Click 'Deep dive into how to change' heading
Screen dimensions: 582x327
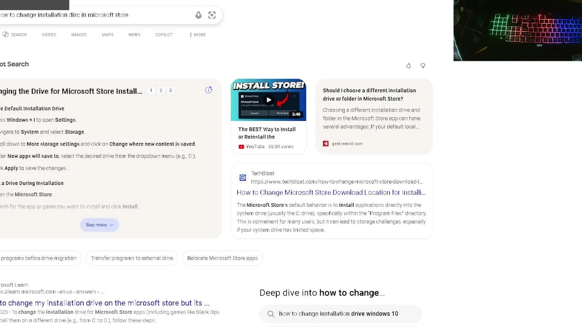pyautogui.click(x=322, y=293)
